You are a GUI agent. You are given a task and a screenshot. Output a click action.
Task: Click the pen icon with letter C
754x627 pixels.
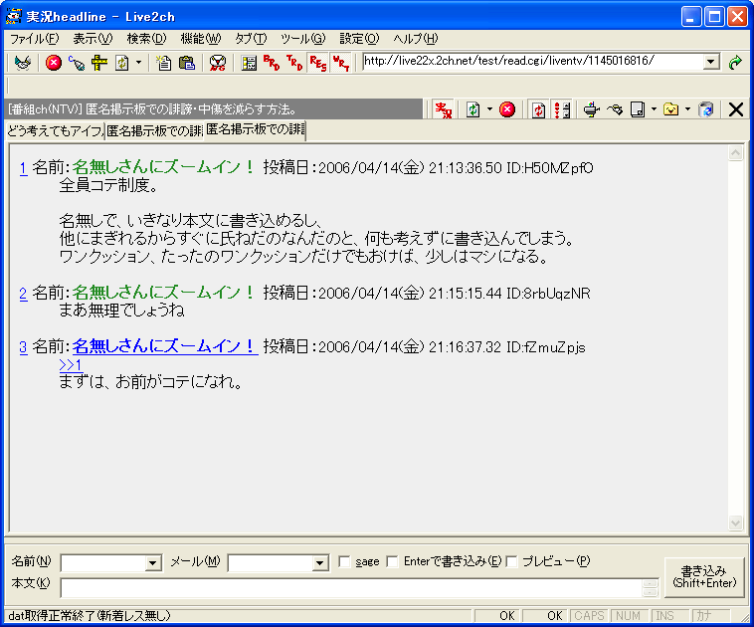[76, 63]
